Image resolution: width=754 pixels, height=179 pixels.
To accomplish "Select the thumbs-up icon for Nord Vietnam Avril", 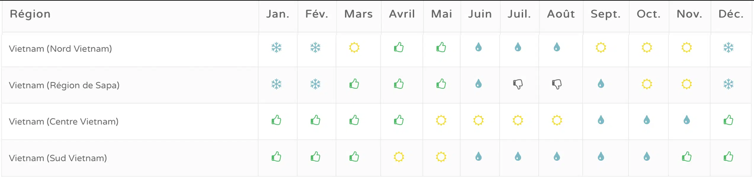I will click(399, 47).
